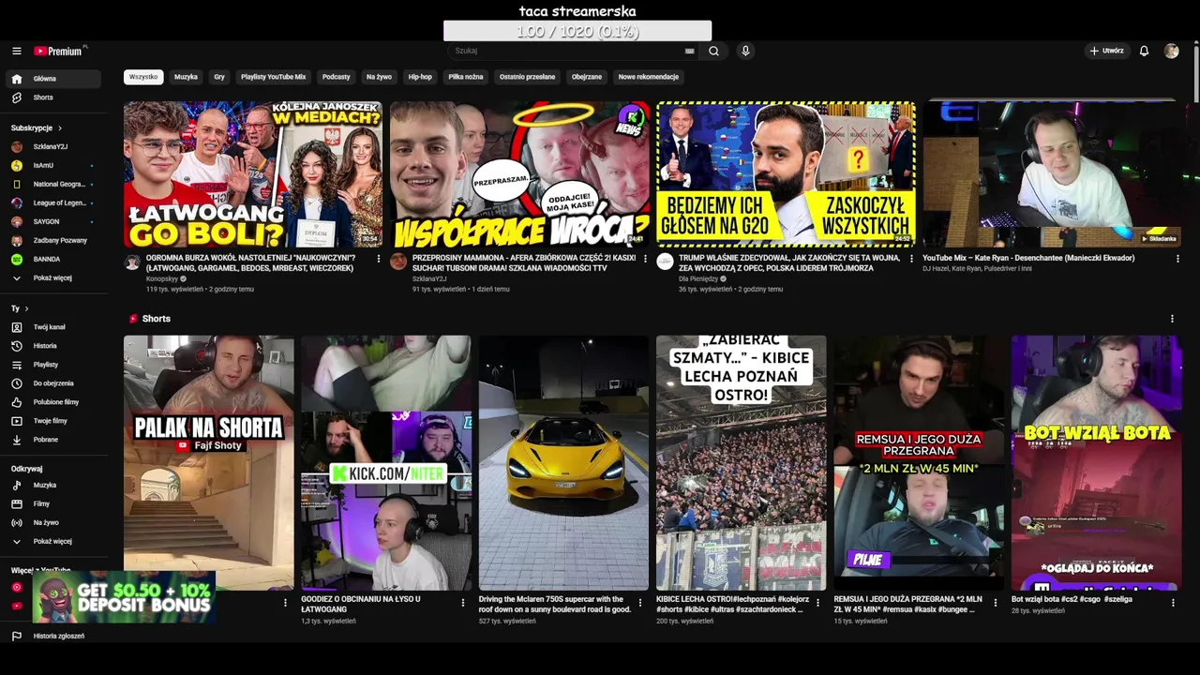Open IsAmU subscription channel
The width and height of the screenshot is (1200, 675).
[52, 165]
